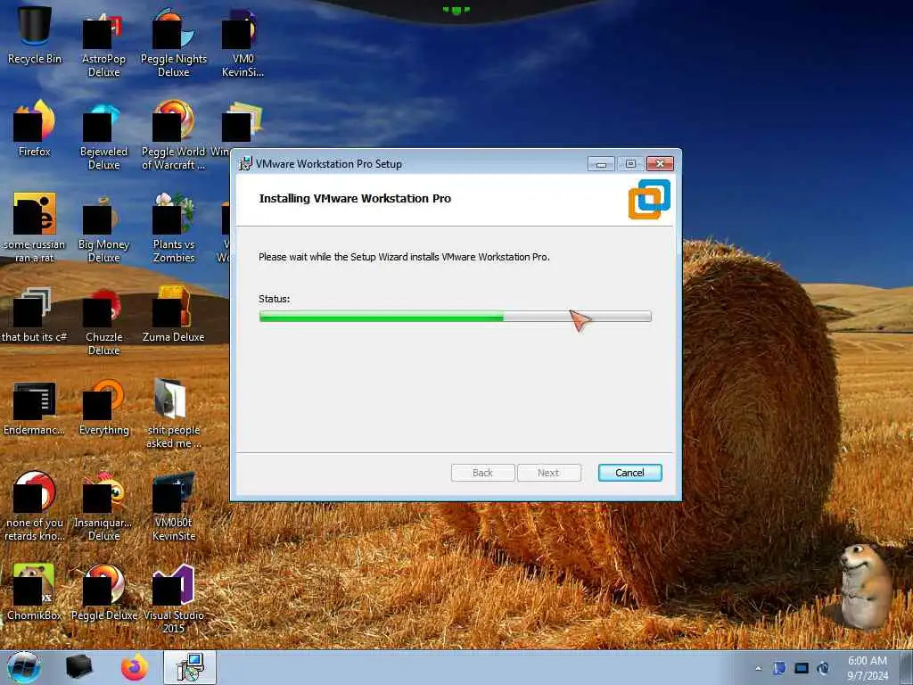Select the ChomikBox desktop shortcut
Image resolution: width=913 pixels, height=685 pixels.
(35, 592)
